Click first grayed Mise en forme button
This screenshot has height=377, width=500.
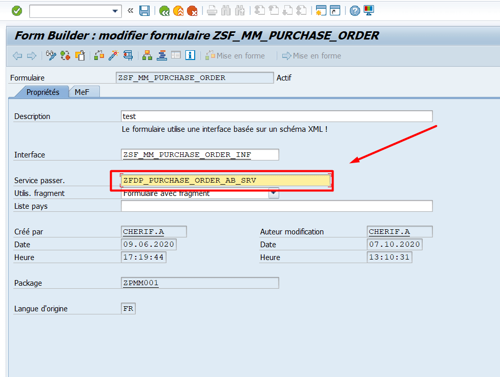tap(235, 56)
